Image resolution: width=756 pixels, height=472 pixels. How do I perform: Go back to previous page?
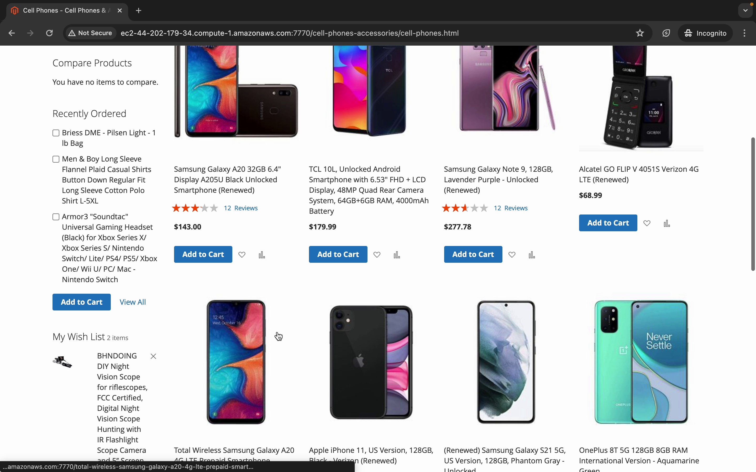coord(12,33)
